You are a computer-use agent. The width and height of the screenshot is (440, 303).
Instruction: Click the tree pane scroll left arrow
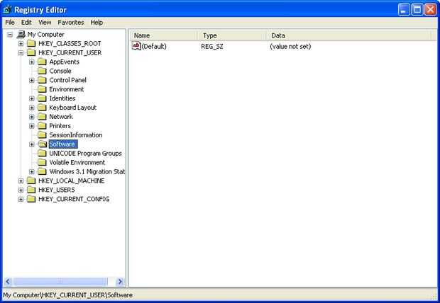click(x=8, y=282)
